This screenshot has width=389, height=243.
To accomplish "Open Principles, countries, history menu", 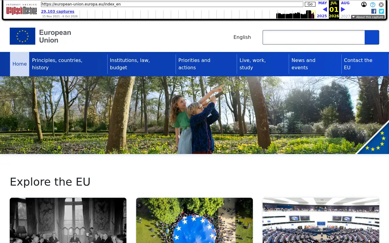I will pyautogui.click(x=68, y=64).
